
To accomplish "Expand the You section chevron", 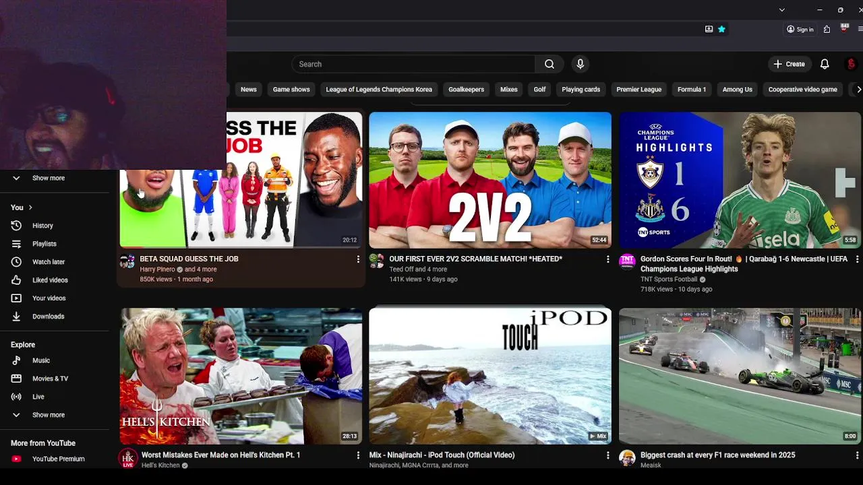I will pyautogui.click(x=30, y=207).
